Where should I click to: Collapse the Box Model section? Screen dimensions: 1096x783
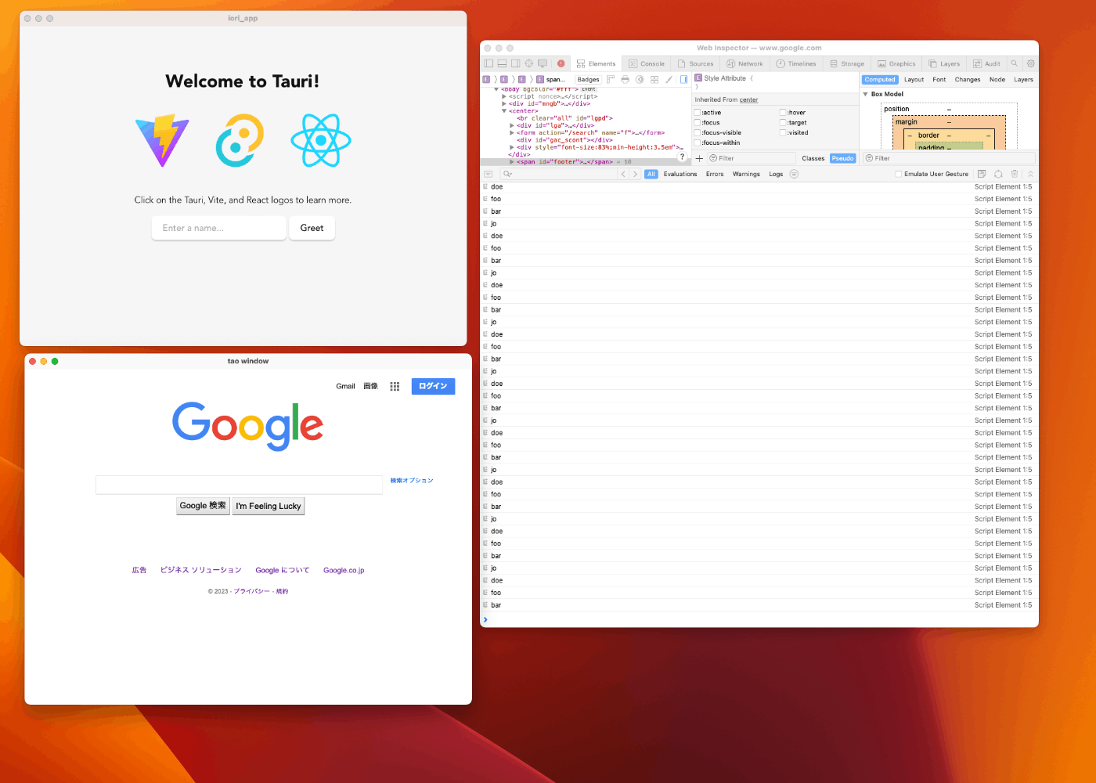click(866, 94)
